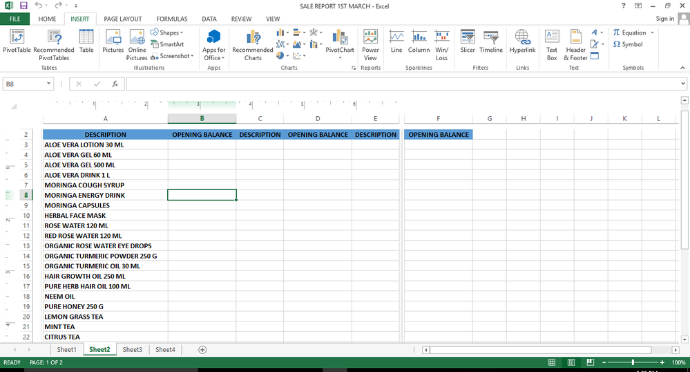Collapse the ribbon

[682, 68]
